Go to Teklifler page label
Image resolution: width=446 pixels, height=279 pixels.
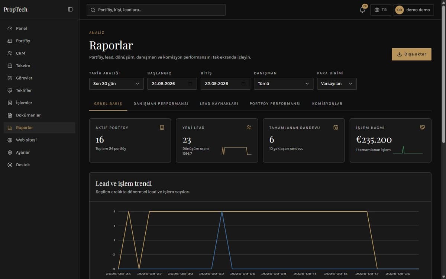click(x=24, y=90)
